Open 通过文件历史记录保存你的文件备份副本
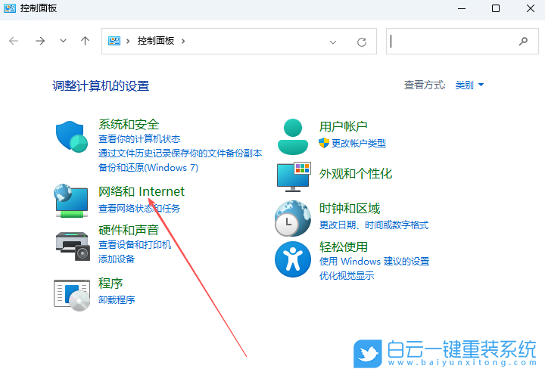Screen dimensions: 545x372 point(180,153)
